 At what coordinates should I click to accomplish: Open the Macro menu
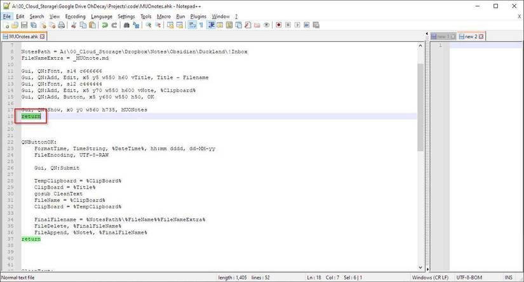(x=164, y=17)
